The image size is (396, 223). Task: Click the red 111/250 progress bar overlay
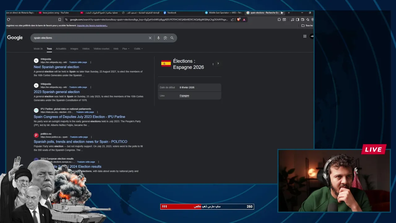pos(207,207)
